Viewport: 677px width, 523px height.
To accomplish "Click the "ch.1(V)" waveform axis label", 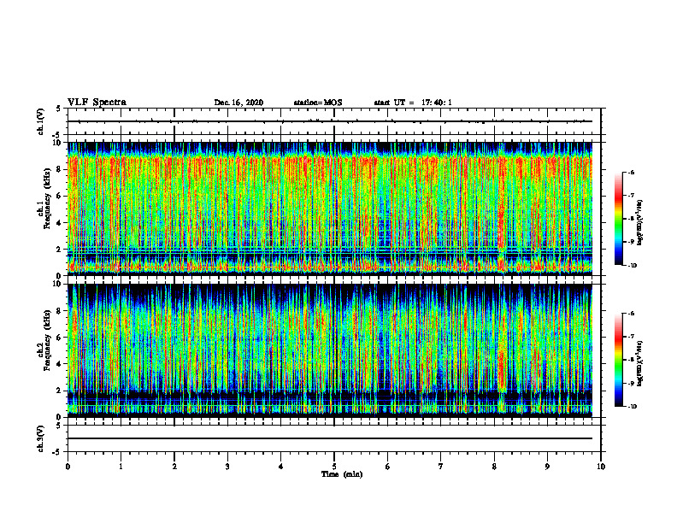I will [41, 121].
